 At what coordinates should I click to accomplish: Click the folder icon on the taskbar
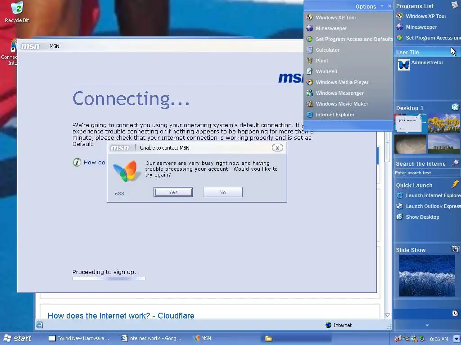pyautogui.click(x=268, y=339)
